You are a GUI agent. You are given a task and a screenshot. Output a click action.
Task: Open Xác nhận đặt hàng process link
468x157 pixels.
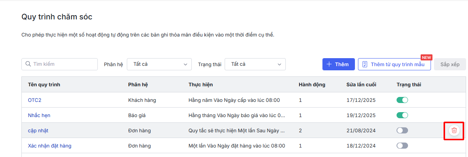[x=50, y=146]
